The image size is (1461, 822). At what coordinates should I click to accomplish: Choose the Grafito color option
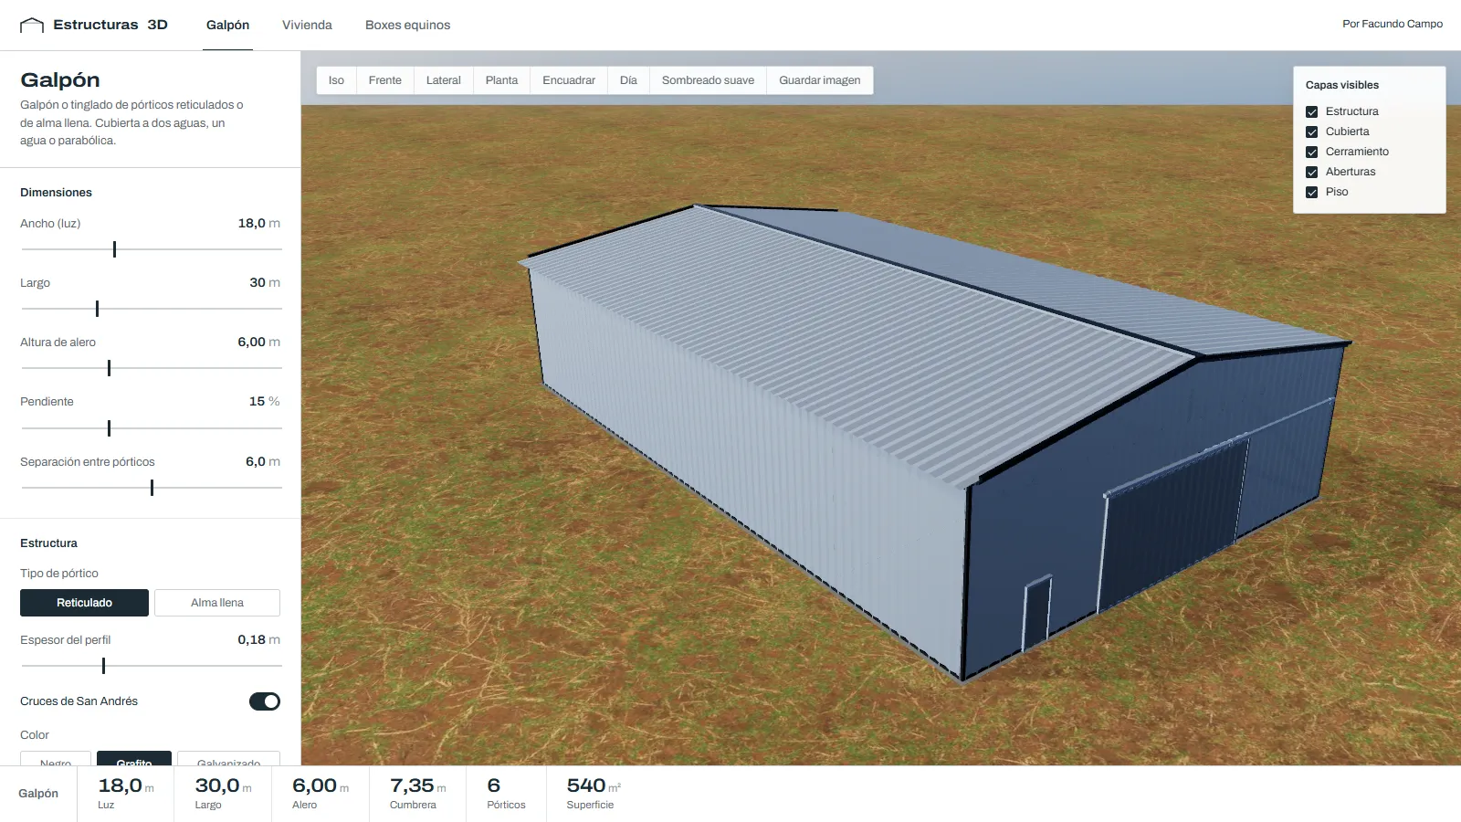point(134,759)
